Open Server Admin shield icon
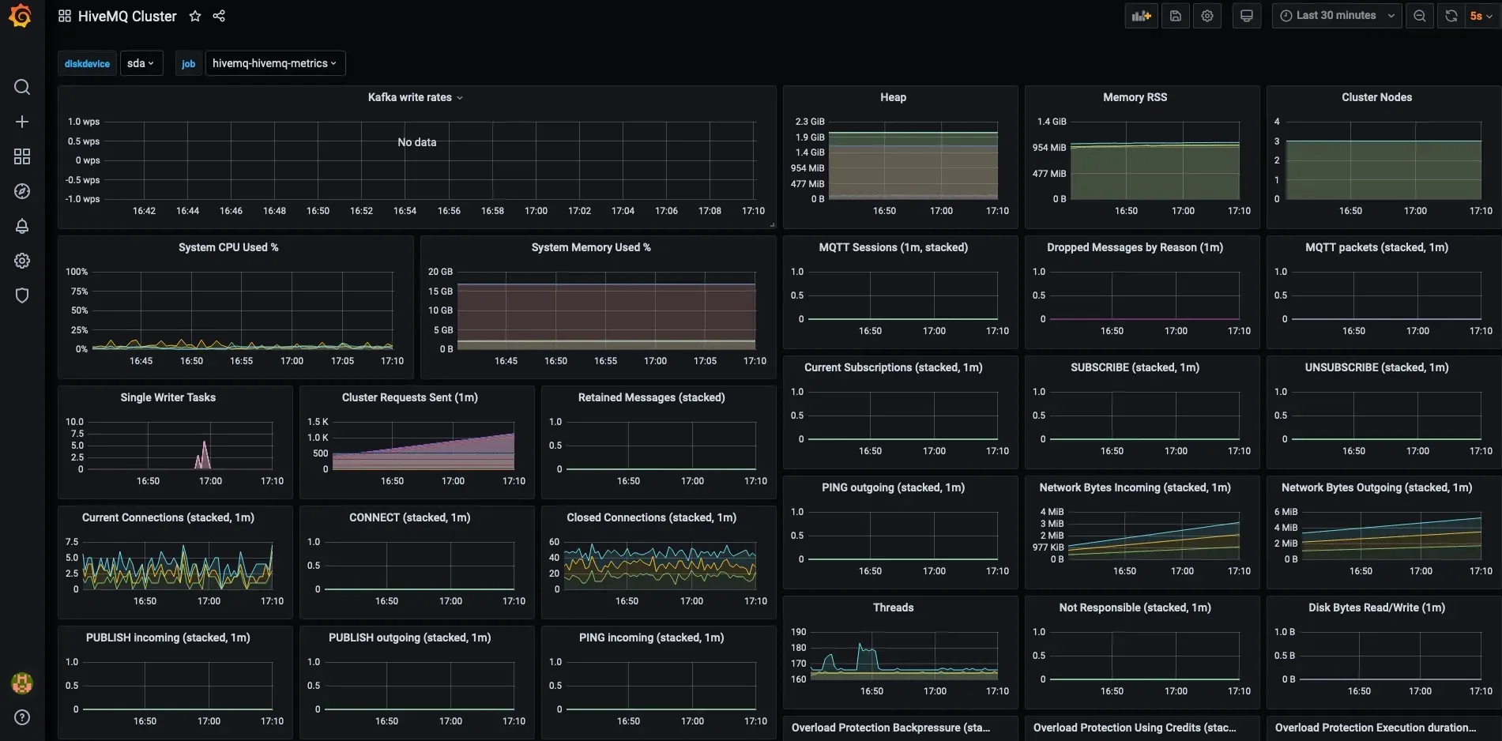Screen dimensions: 1502x741 click(22, 295)
